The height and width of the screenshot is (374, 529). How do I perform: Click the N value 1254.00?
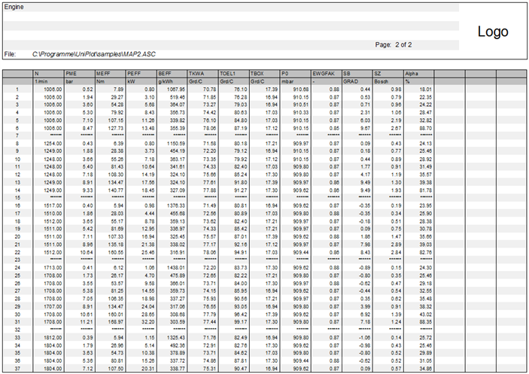point(53,144)
